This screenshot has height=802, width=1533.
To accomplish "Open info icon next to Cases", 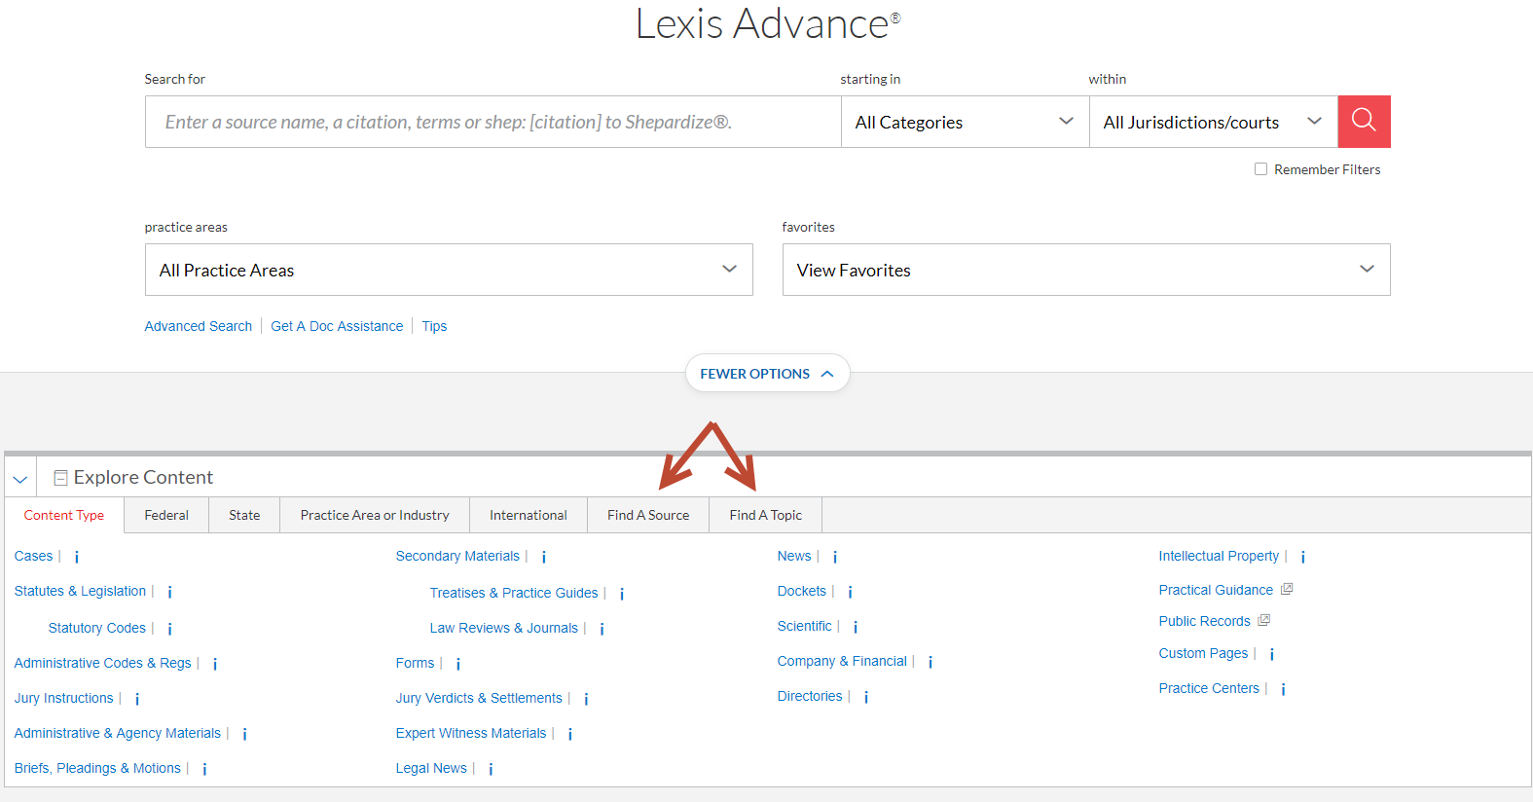I will (x=77, y=557).
